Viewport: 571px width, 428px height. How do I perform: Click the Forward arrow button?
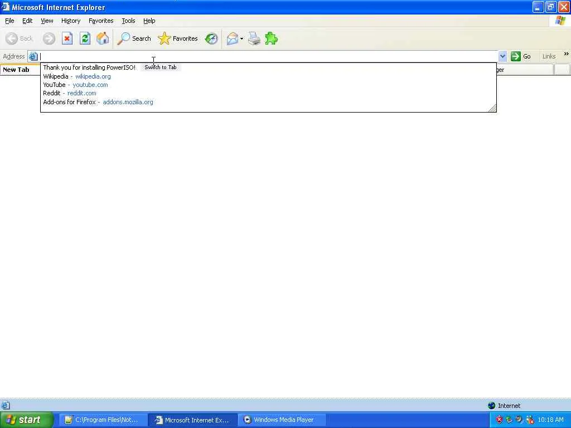[49, 38]
